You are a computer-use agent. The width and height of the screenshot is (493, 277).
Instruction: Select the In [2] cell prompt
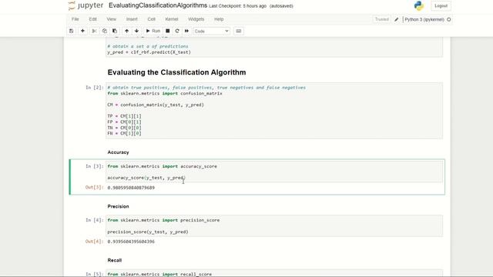pos(94,88)
